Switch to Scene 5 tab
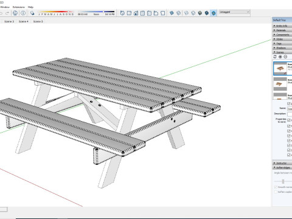This screenshot has width=292, height=219. 38,21
